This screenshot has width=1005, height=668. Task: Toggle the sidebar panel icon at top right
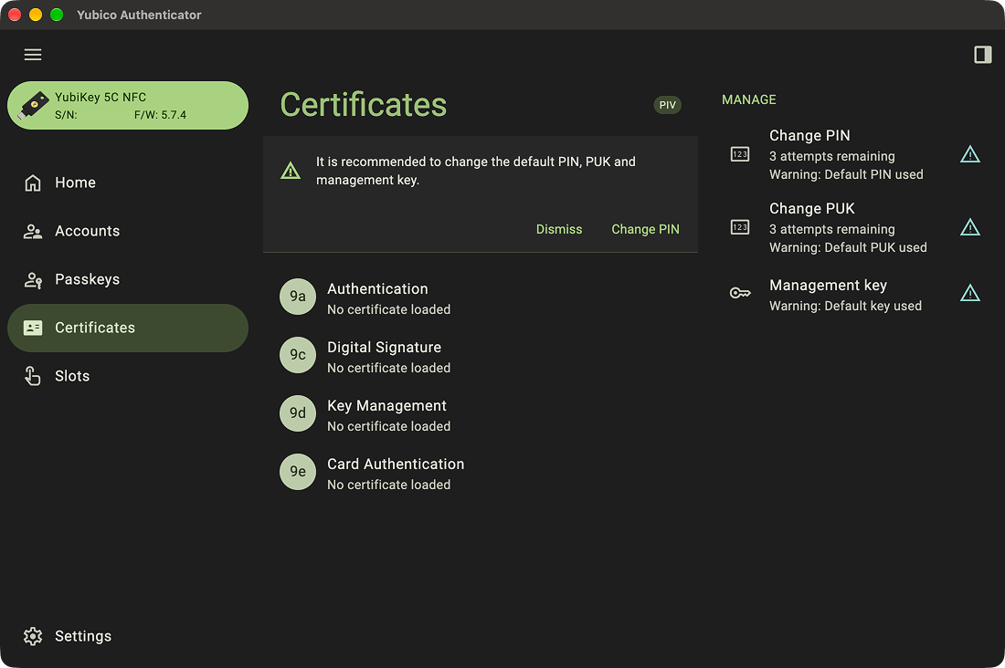point(982,55)
